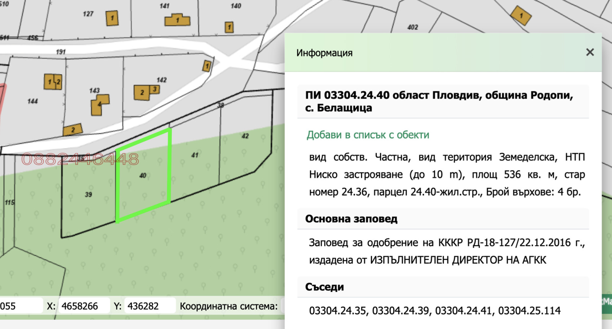Select parcel 41 on the map
The image size is (612, 329).
point(195,155)
